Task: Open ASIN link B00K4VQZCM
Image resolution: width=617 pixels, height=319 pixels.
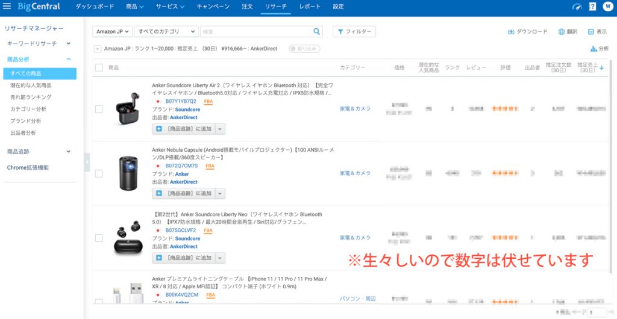Action: [182, 295]
